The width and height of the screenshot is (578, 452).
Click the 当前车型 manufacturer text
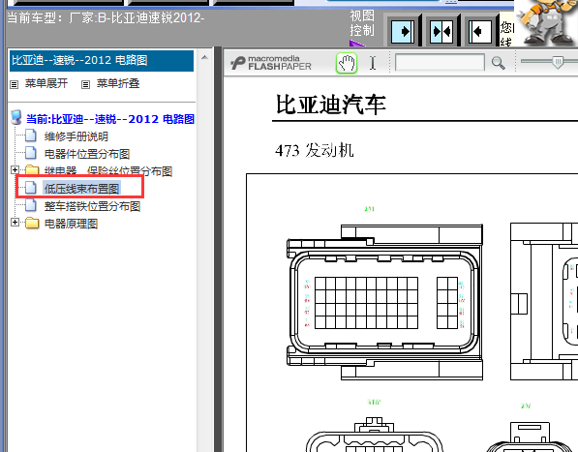pos(106,18)
